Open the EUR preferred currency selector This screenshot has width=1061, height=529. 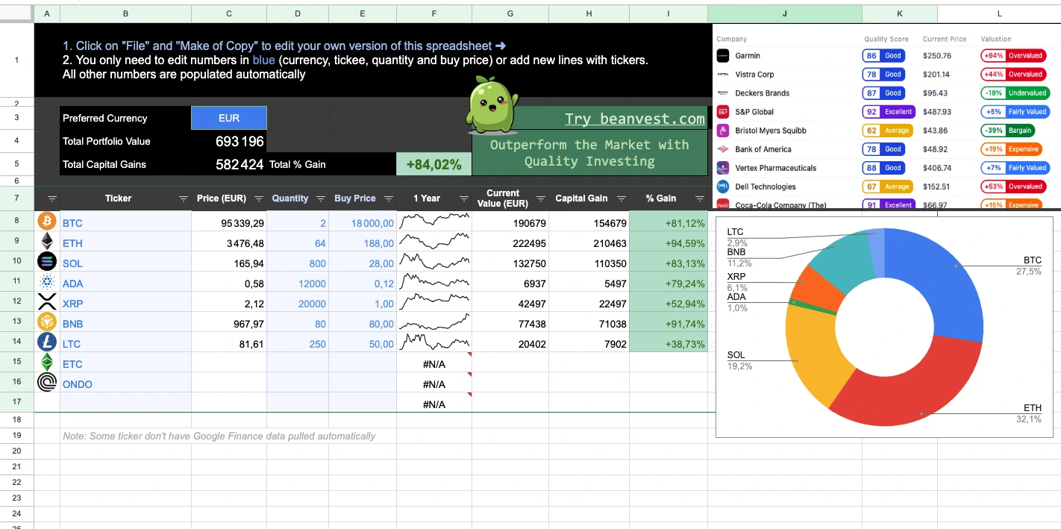pyautogui.click(x=229, y=118)
